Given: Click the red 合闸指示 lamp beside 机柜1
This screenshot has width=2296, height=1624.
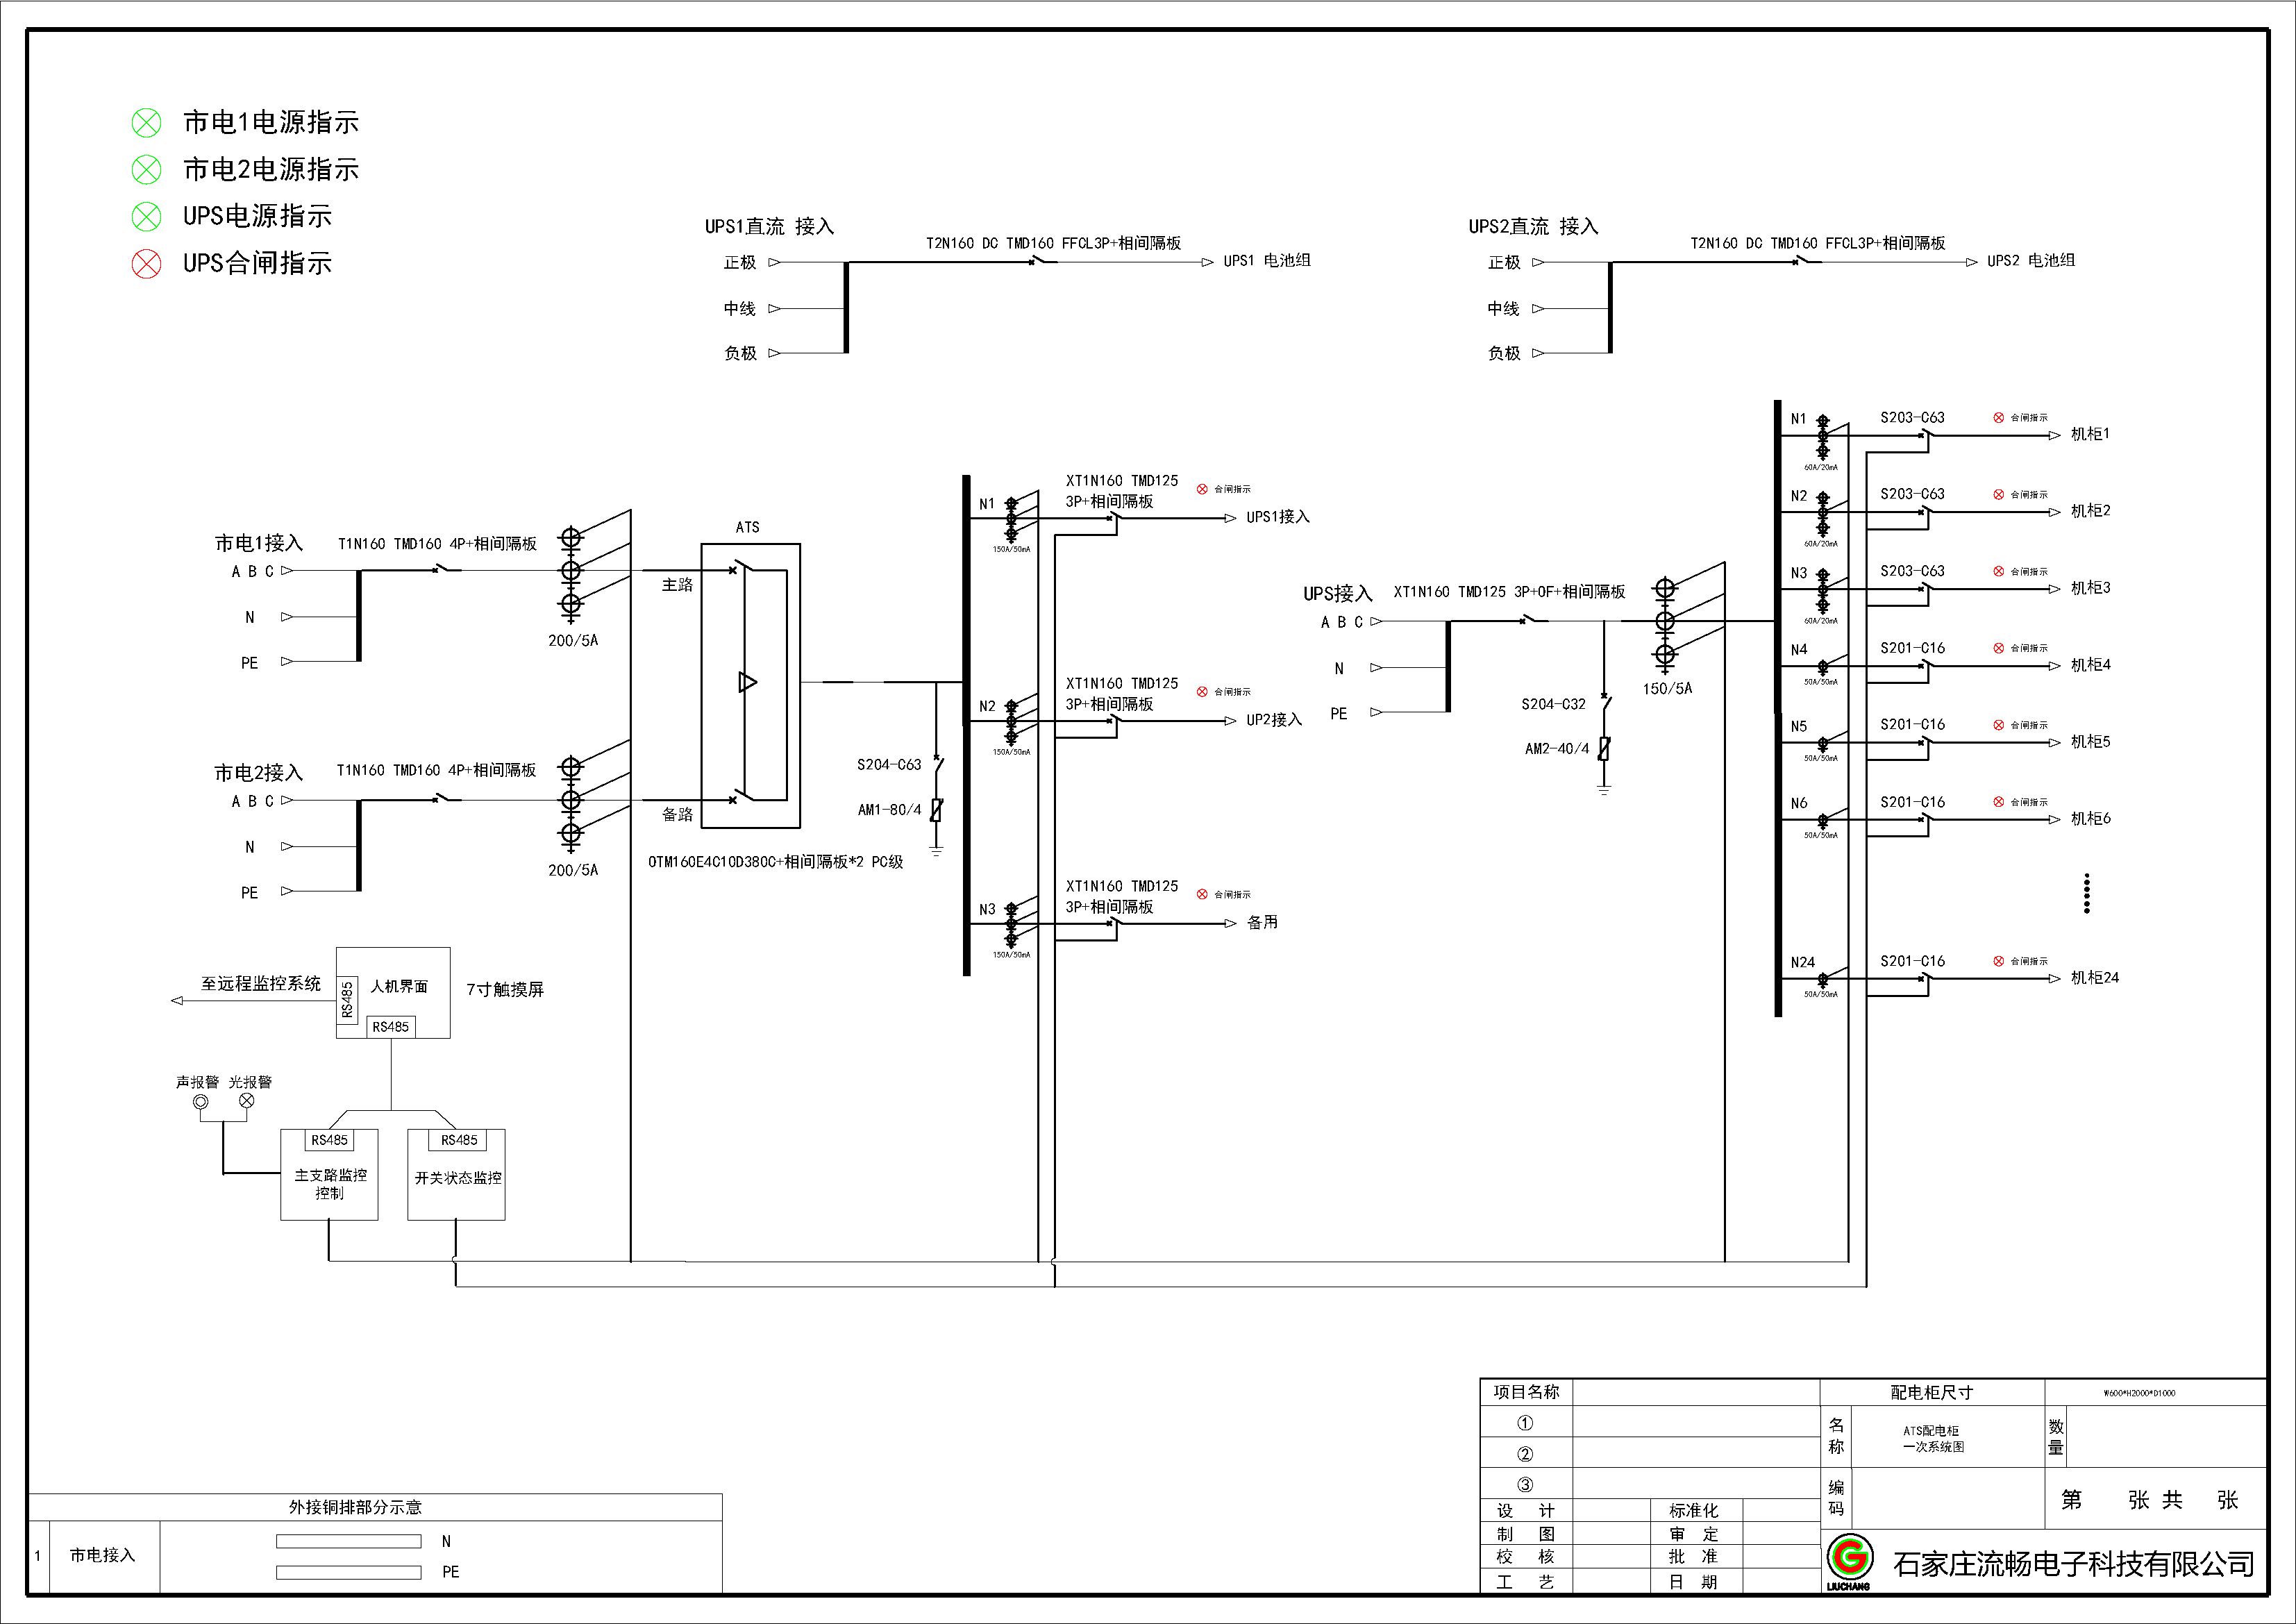Looking at the screenshot, I should coord(1999,418).
